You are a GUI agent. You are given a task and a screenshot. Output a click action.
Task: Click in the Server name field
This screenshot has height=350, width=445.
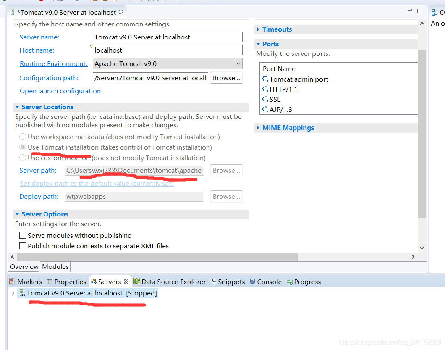coord(168,37)
